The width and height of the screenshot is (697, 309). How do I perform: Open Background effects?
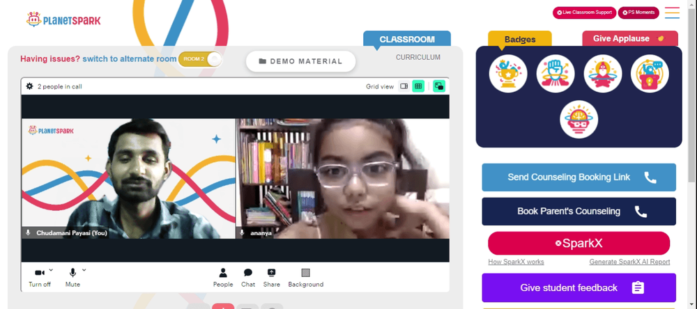click(306, 278)
